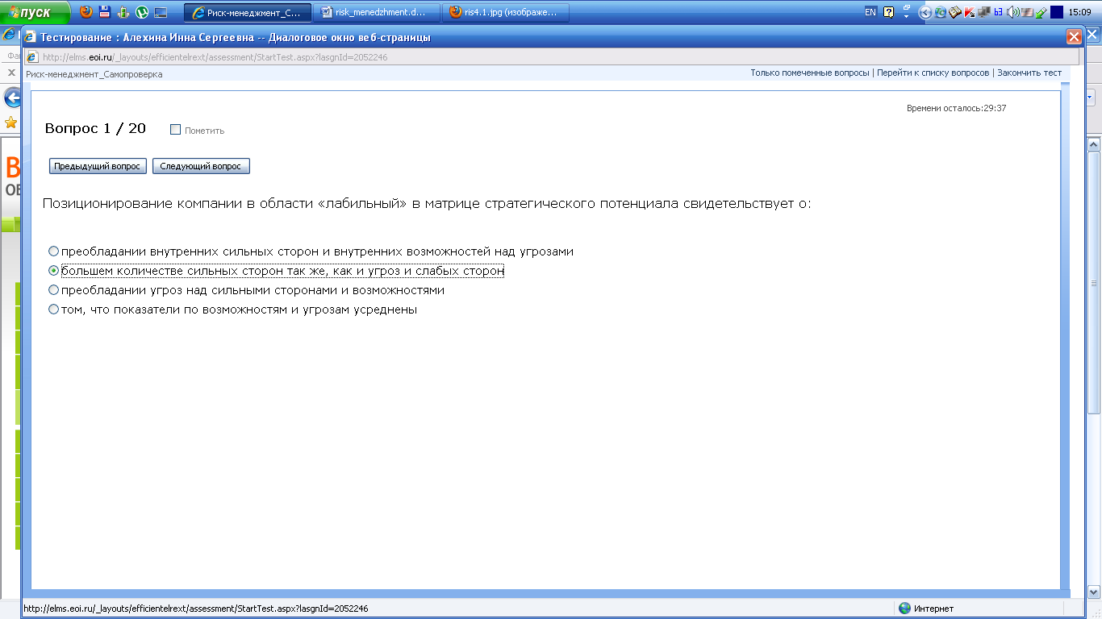Screen dimensions: 1102x619
Task: Click the EN language indicator
Action: click(x=870, y=12)
